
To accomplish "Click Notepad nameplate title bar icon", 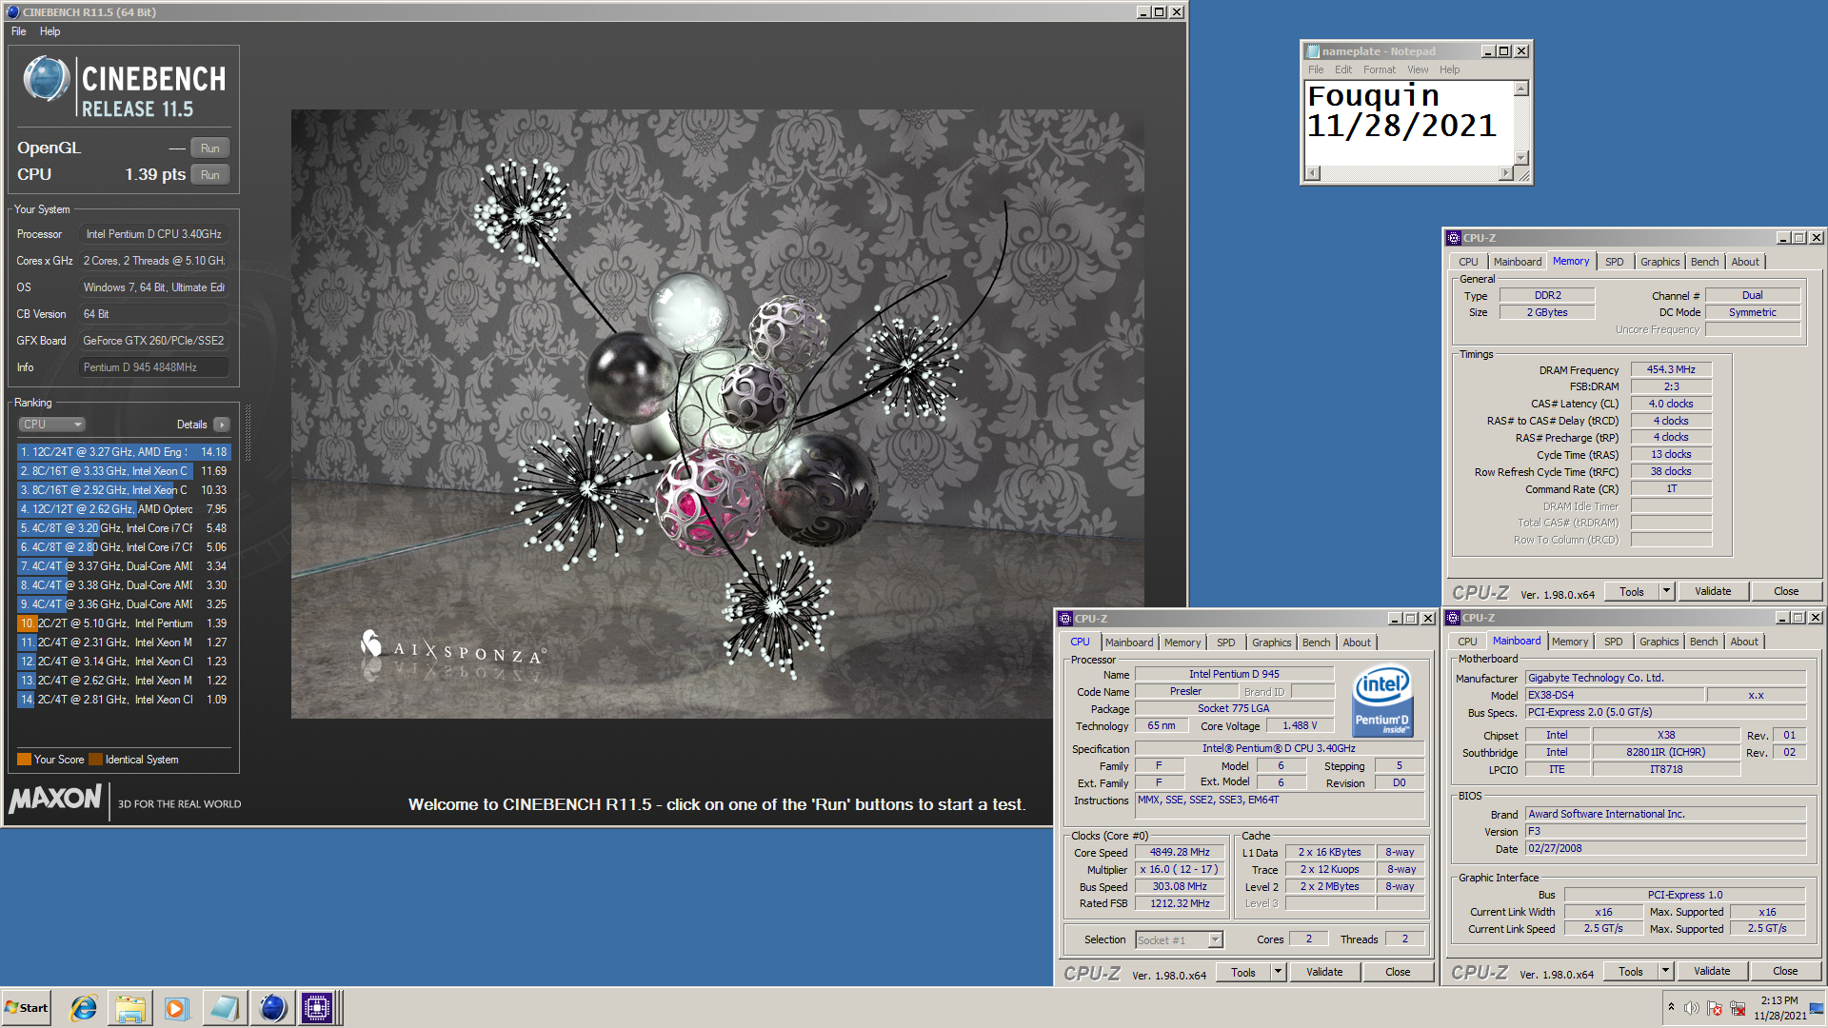I will pyautogui.click(x=1314, y=51).
